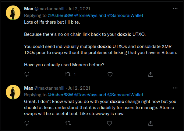Open @SamouraiWallet mention in second tweet

(x=125, y=95)
